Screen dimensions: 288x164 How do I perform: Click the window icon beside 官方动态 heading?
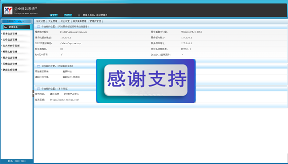pyautogui.click(x=39, y=89)
